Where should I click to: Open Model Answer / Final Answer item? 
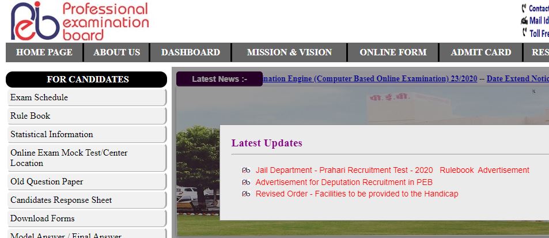pyautogui.click(x=86, y=234)
